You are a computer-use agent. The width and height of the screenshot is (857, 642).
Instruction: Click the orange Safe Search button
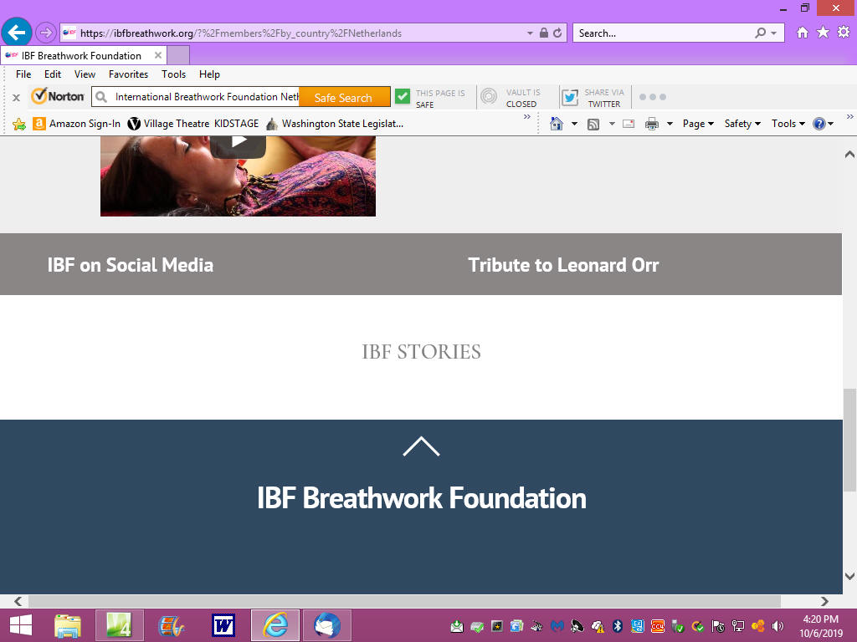[344, 98]
